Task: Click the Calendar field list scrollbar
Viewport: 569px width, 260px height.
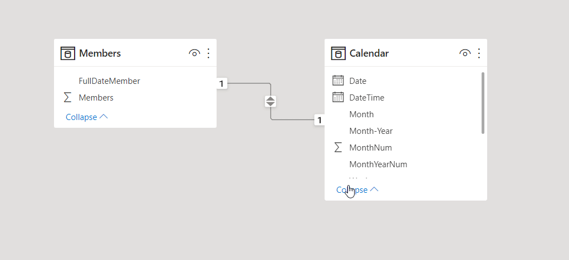Action: click(483, 103)
